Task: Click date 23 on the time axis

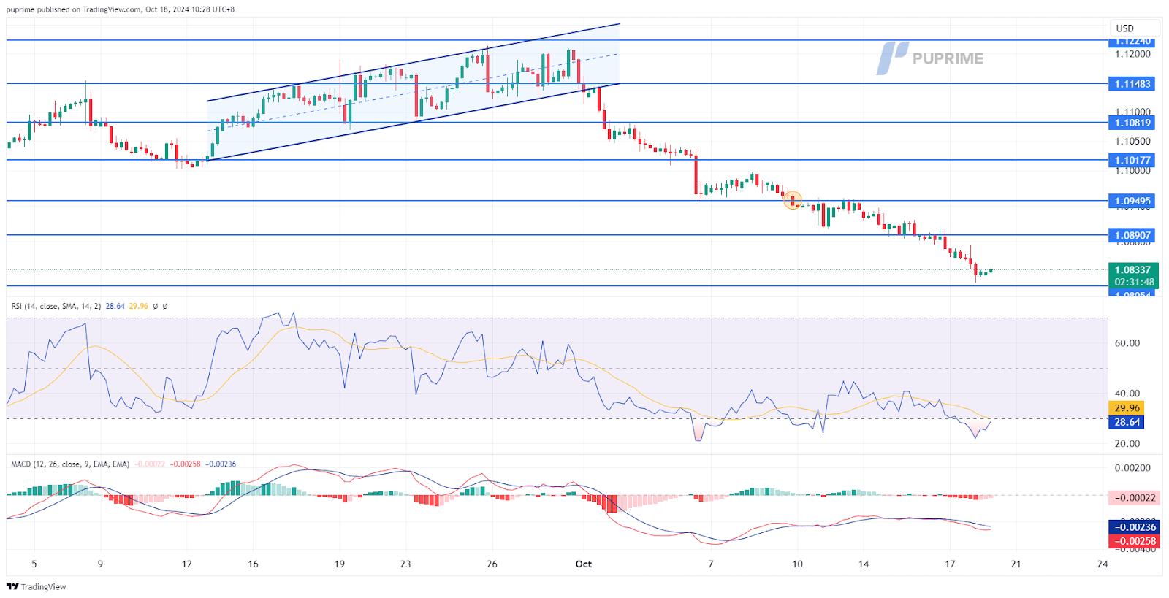Action: [405, 564]
